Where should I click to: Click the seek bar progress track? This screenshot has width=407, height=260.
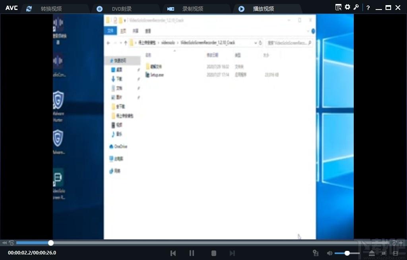(199, 243)
